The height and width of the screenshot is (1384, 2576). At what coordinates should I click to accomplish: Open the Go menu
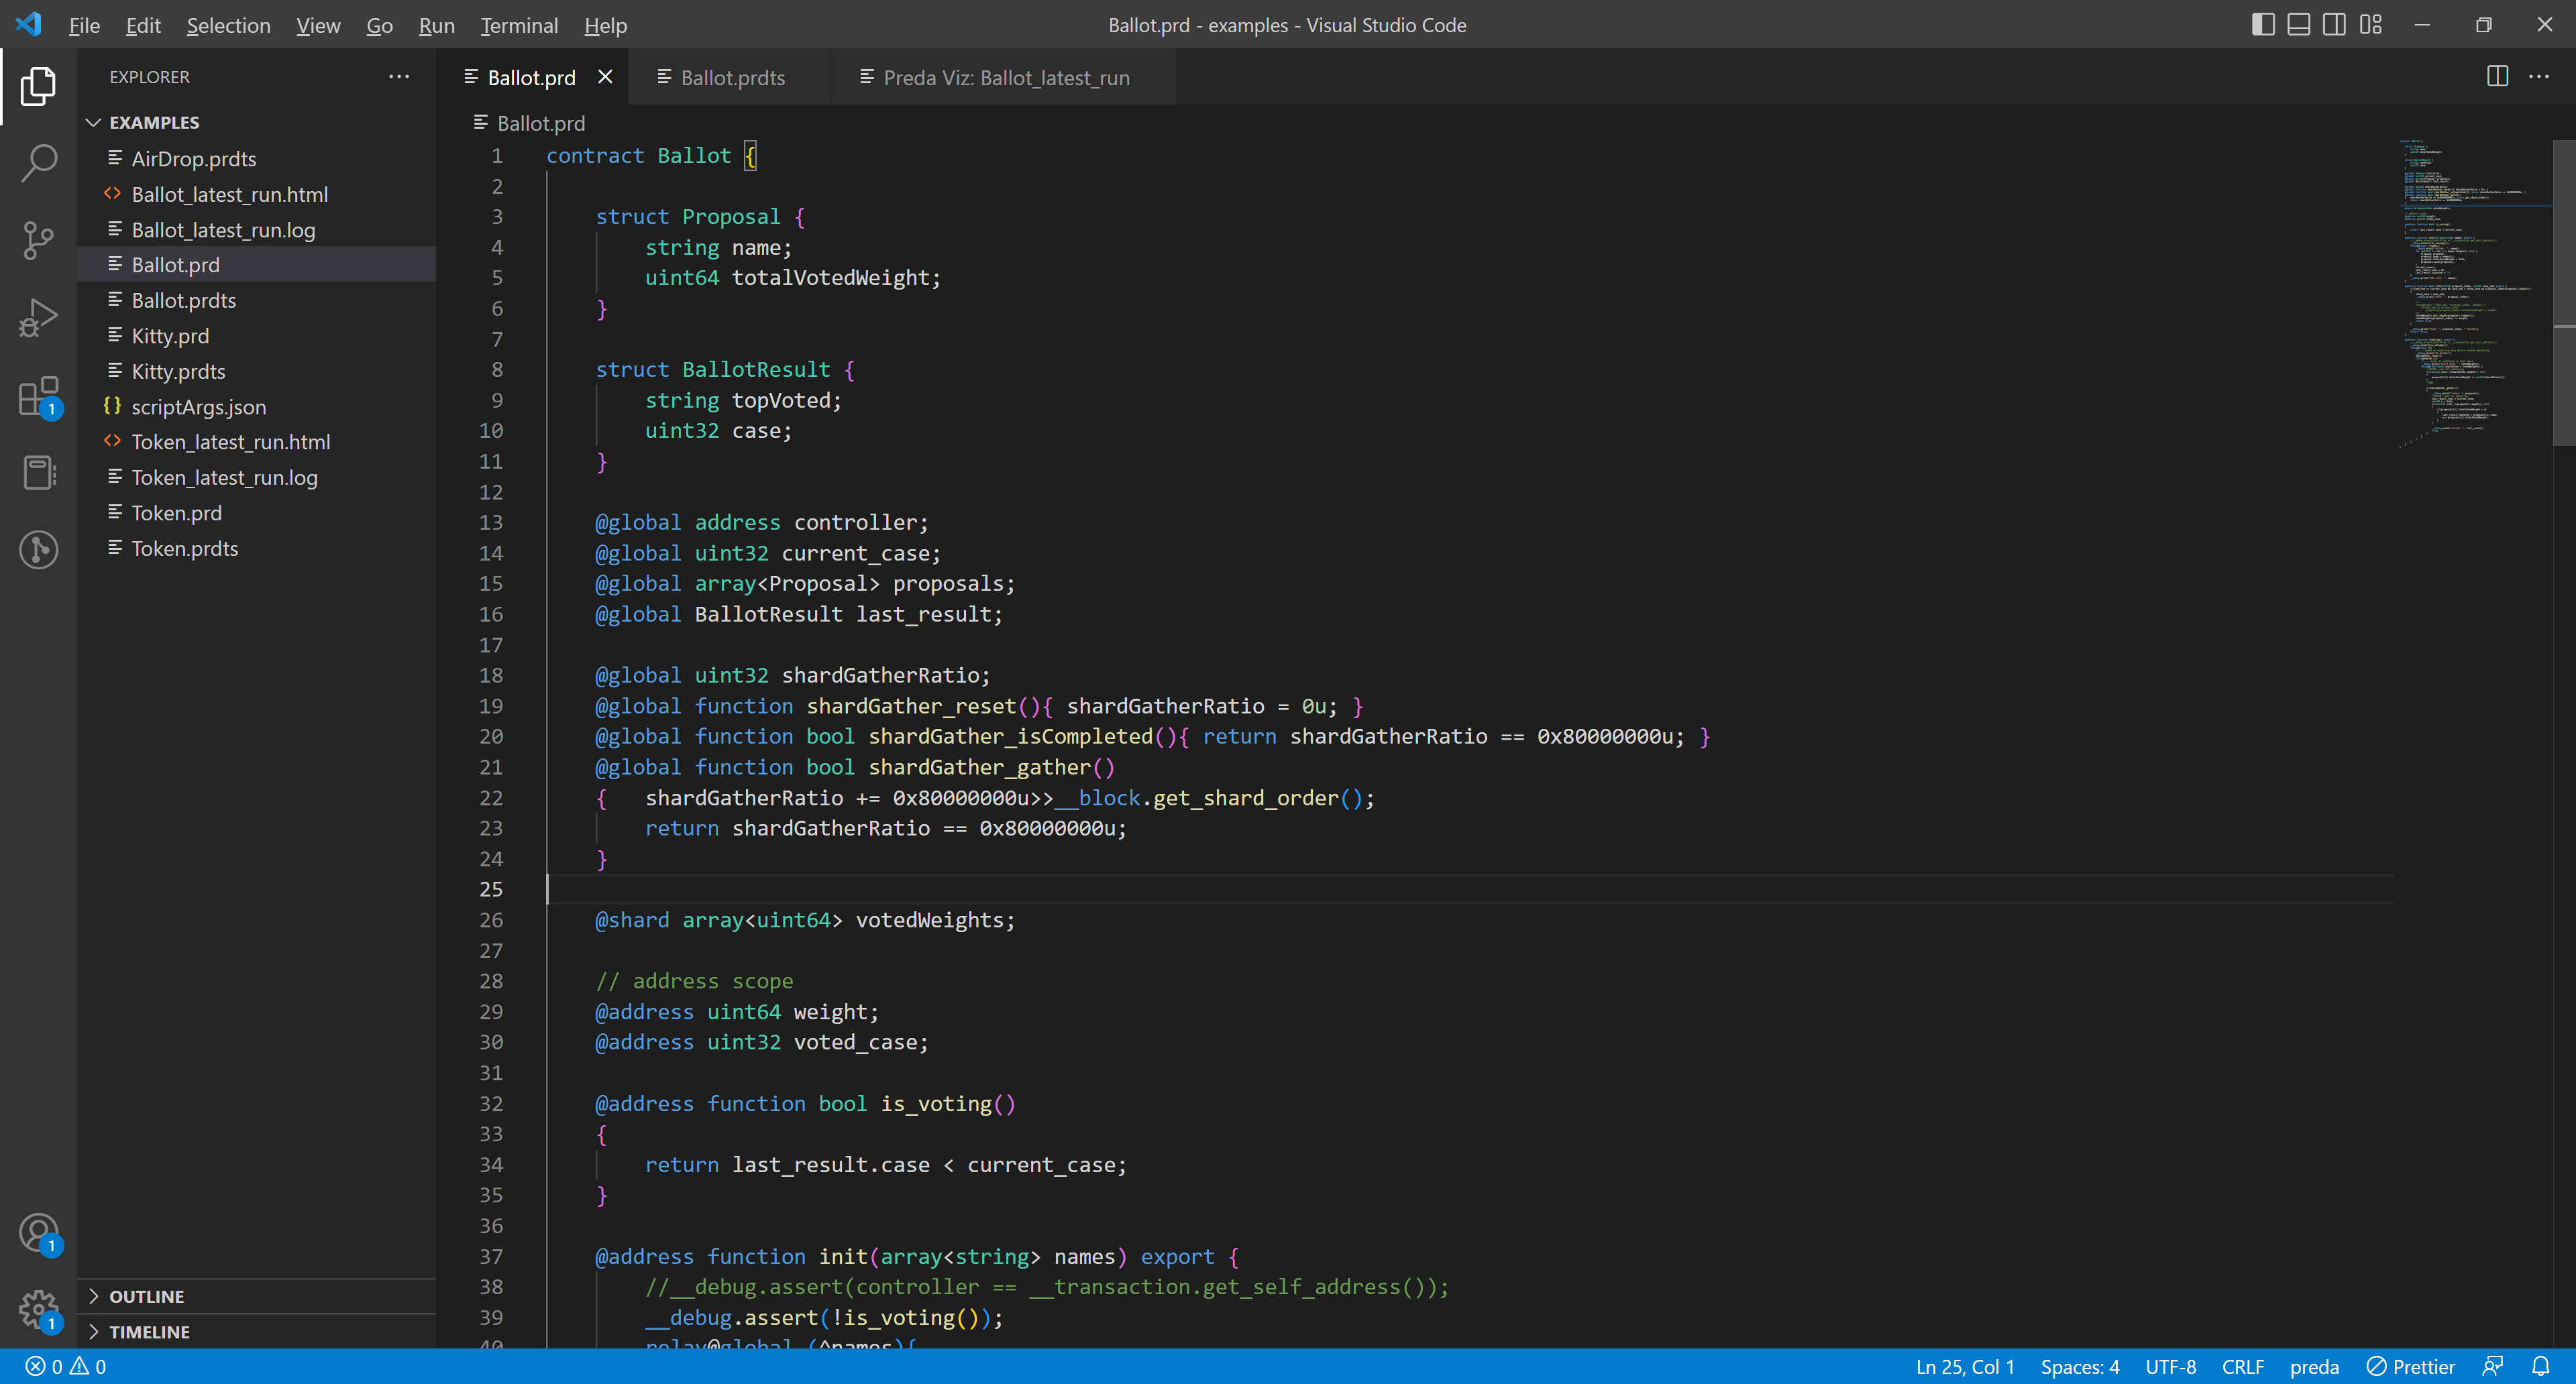pos(379,25)
